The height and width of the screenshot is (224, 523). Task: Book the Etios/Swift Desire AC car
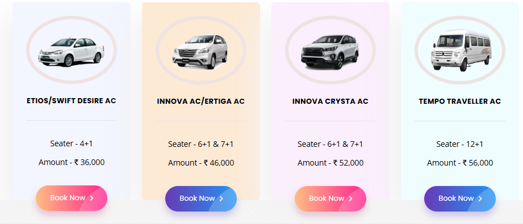tap(72, 198)
